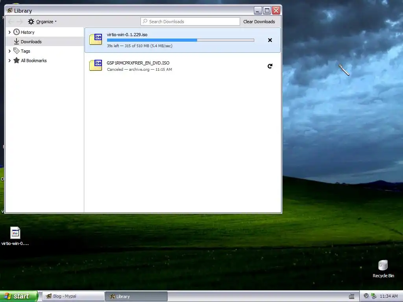Click the file name virtio-win-0.1.229.iso
The height and width of the screenshot is (302, 403).
127,35
